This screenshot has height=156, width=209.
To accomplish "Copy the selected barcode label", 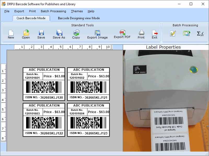I will [x=76, y=34].
